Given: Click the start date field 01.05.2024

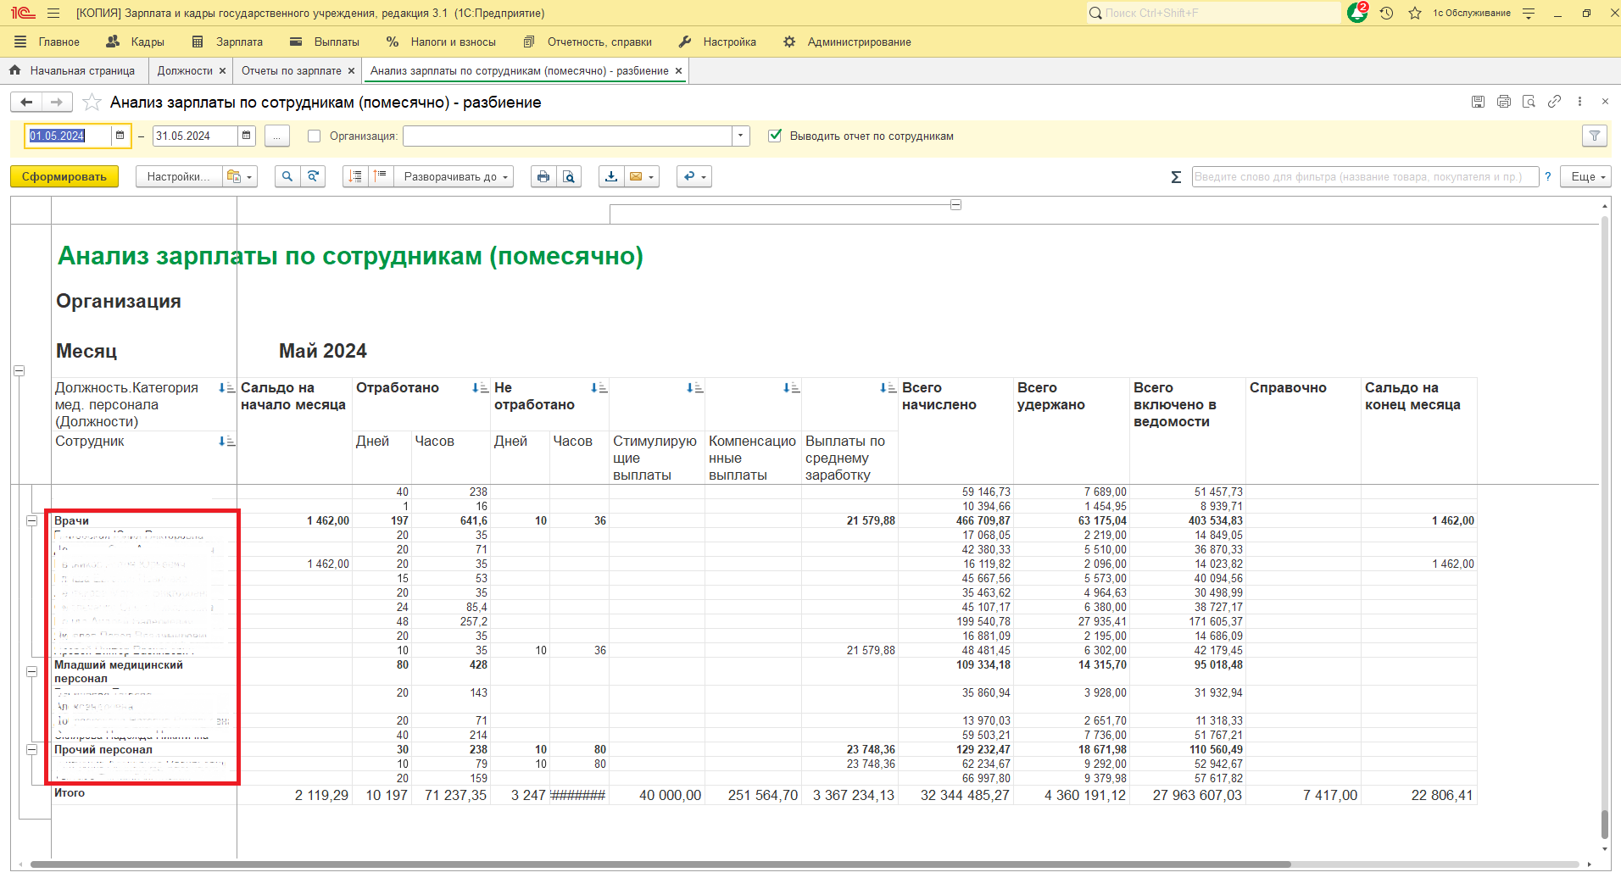Looking at the screenshot, I should click(x=68, y=136).
